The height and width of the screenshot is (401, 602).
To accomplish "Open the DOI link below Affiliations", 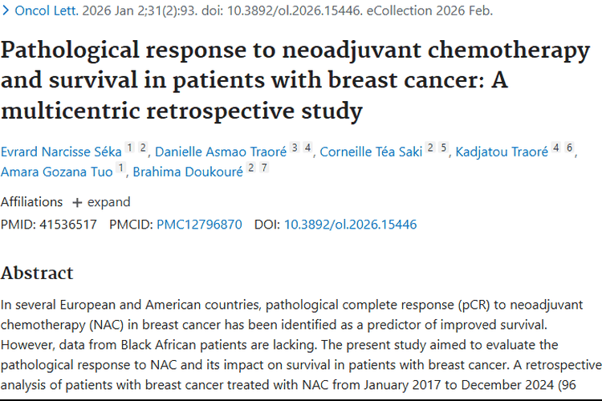I will [350, 225].
